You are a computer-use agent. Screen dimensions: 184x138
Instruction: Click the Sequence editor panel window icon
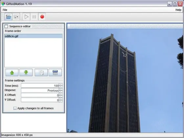tap(6, 26)
